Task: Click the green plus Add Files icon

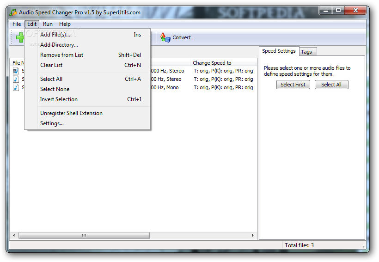Action: pos(20,37)
